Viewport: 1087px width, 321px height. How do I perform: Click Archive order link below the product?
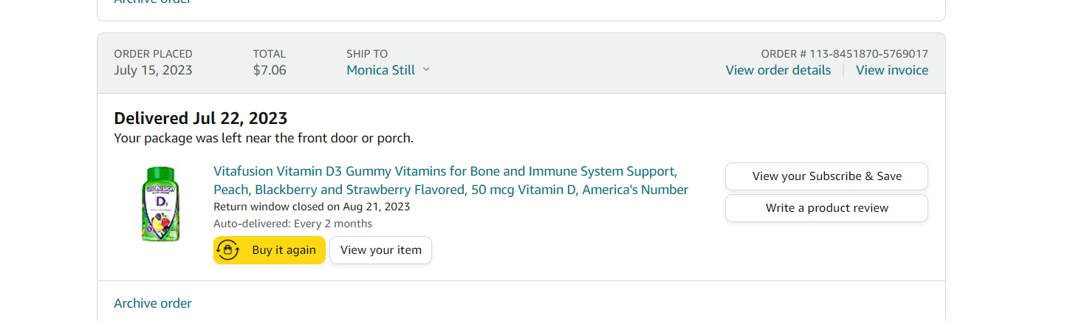(x=153, y=303)
